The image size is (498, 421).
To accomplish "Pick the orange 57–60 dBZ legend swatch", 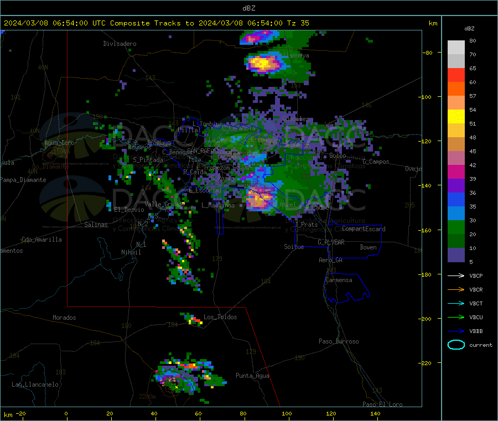I will click(456, 89).
